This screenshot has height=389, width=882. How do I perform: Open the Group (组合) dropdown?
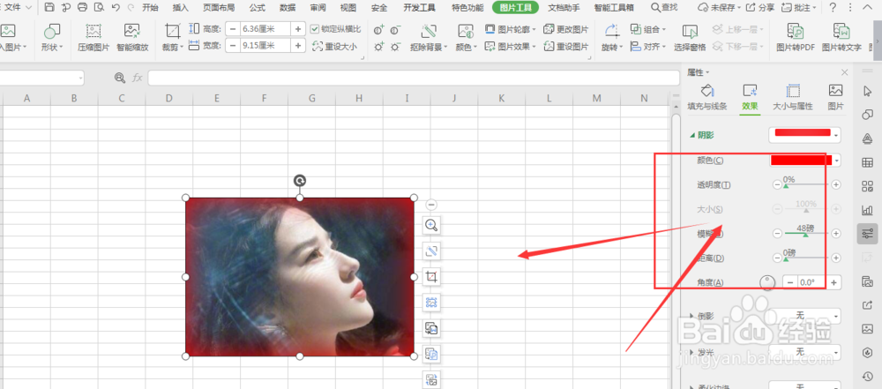coord(648,29)
